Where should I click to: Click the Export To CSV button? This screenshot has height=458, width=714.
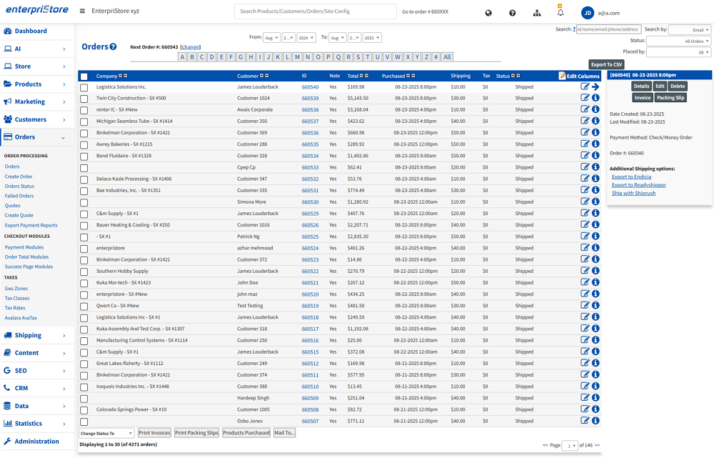click(x=606, y=64)
